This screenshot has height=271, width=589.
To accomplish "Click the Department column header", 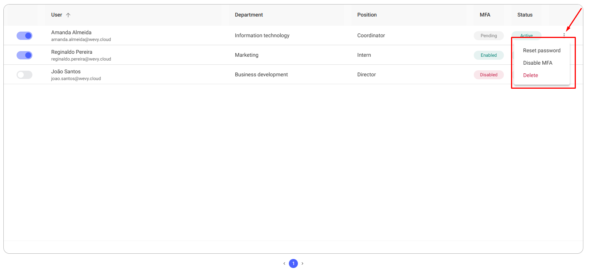I will pos(249,15).
